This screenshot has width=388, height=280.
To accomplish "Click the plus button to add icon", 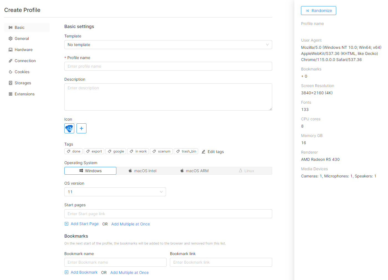I will pyautogui.click(x=81, y=128).
